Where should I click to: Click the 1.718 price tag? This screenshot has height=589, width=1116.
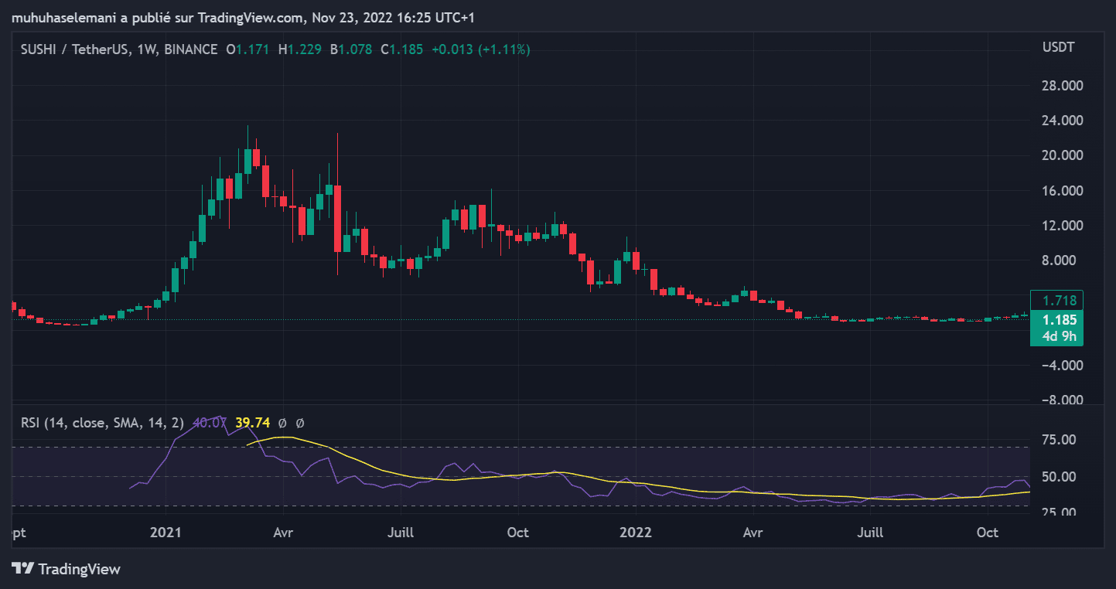pyautogui.click(x=1056, y=301)
